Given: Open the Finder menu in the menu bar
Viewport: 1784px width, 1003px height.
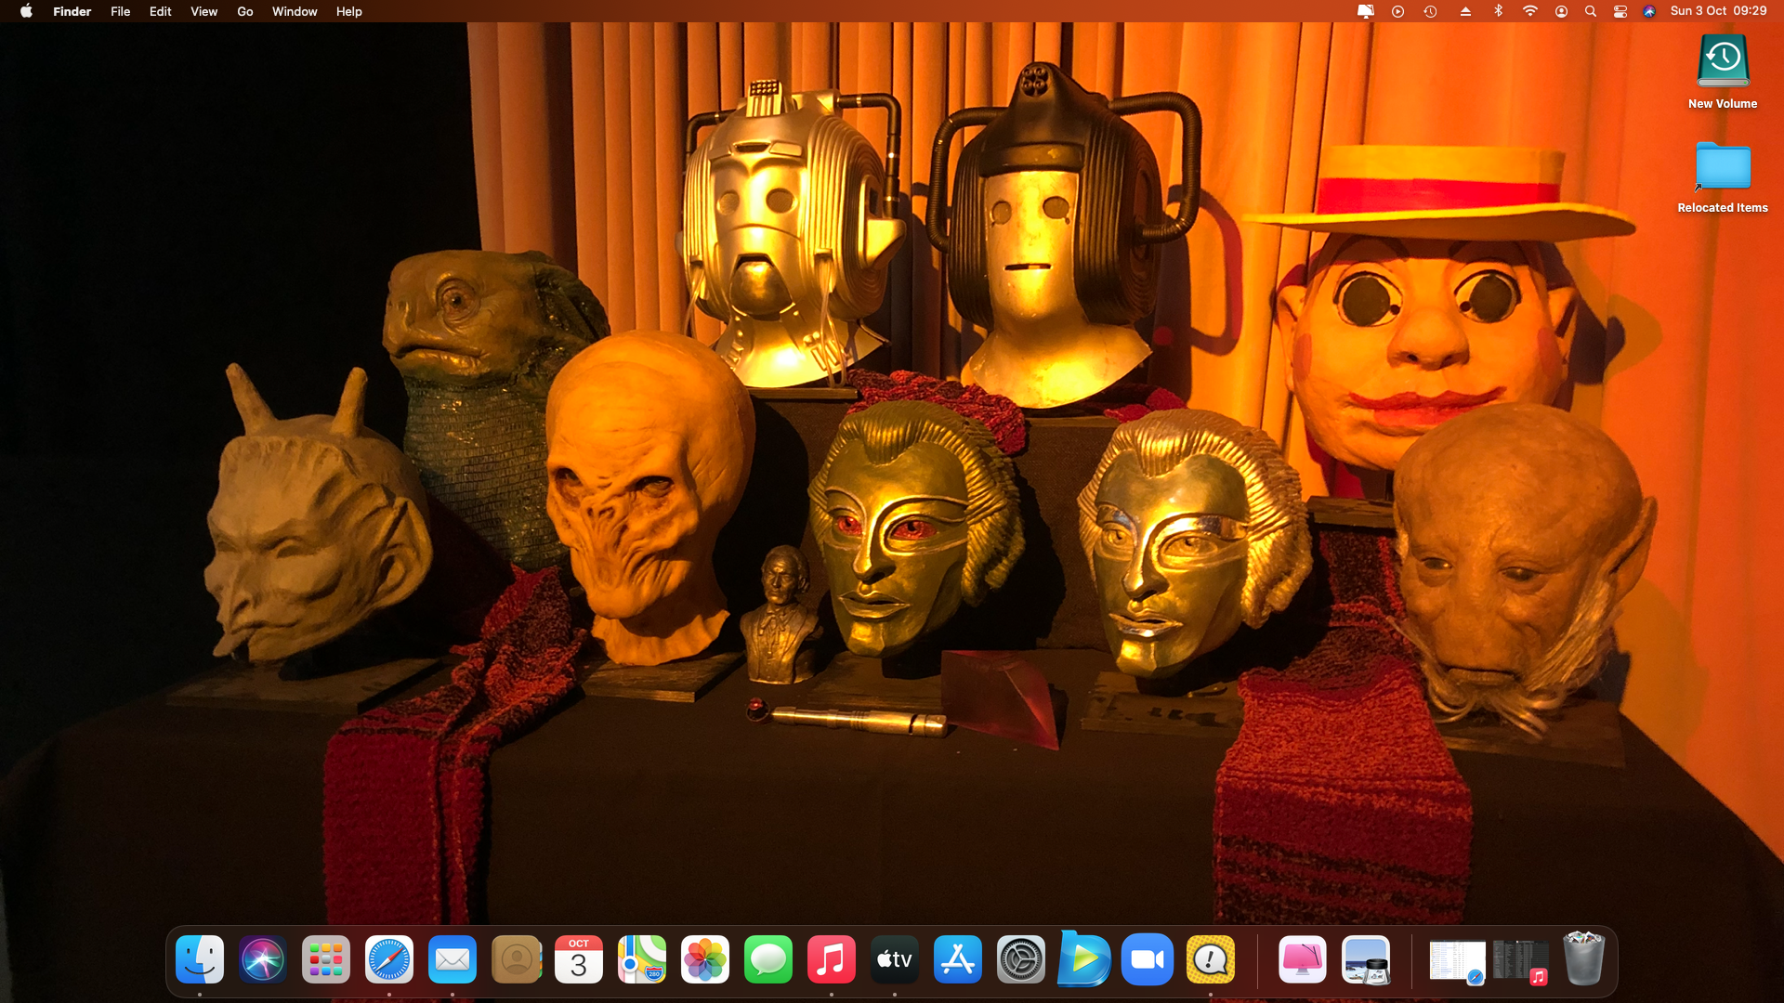Looking at the screenshot, I should pos(72,11).
